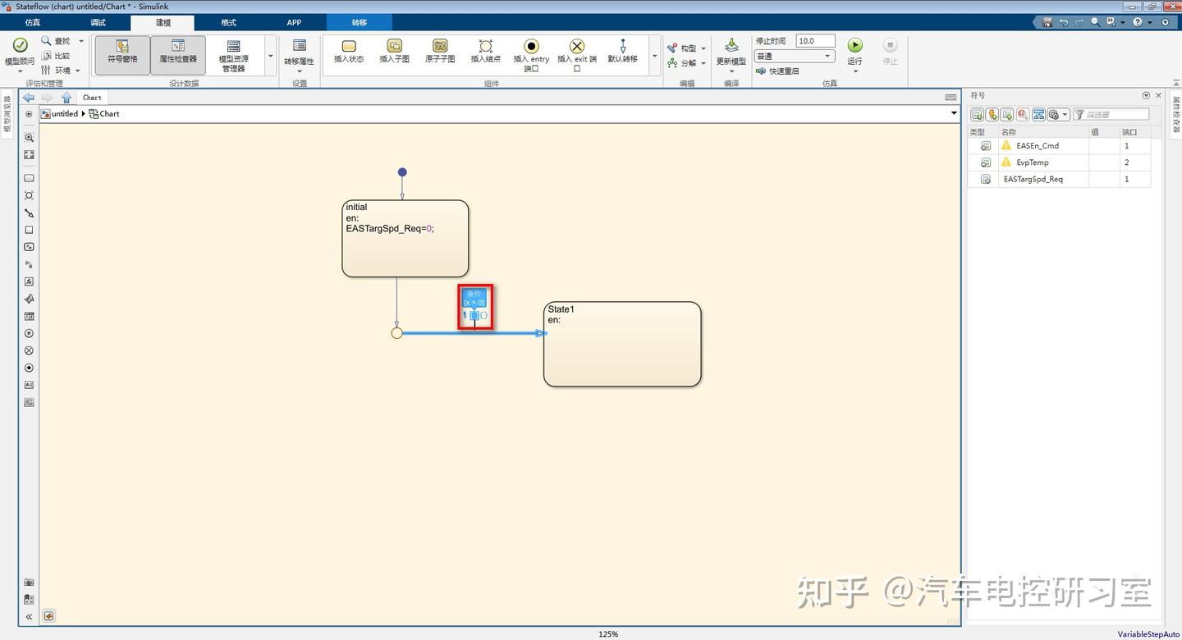
Task: Click 插入状态 to insert a state
Action: tap(349, 52)
